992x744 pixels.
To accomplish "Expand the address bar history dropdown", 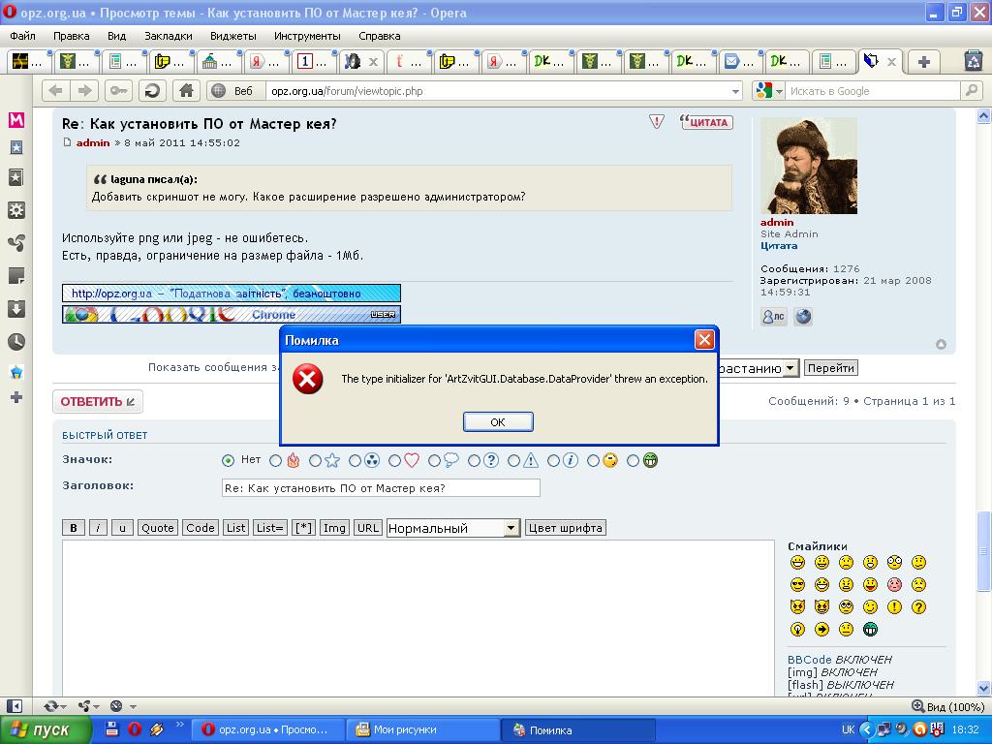I will point(735,91).
